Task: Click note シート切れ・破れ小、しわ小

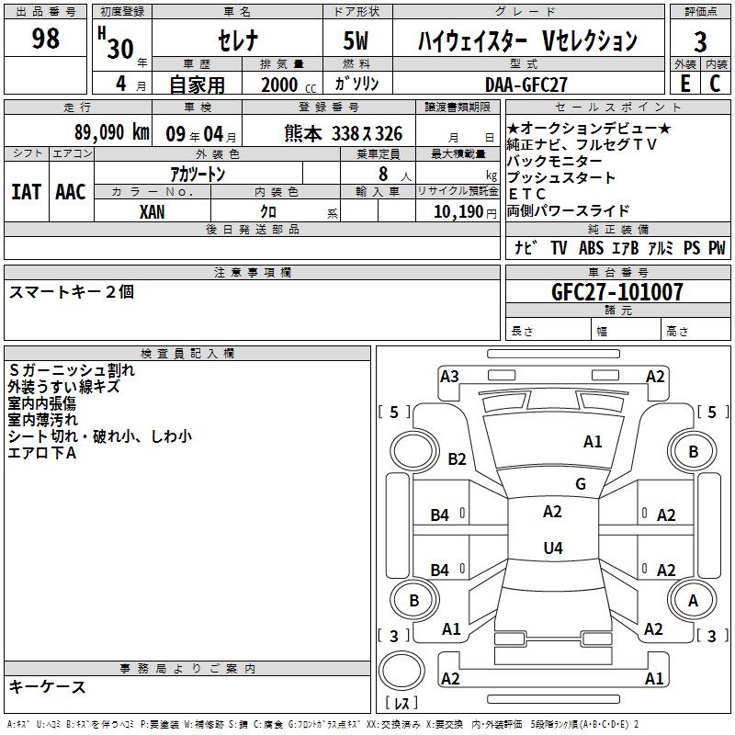Action: (100, 435)
